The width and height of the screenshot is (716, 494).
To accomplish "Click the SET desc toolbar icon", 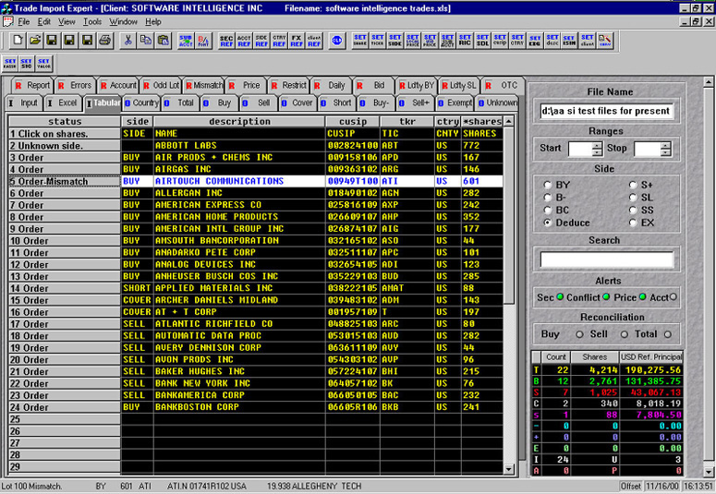I will [x=552, y=41].
